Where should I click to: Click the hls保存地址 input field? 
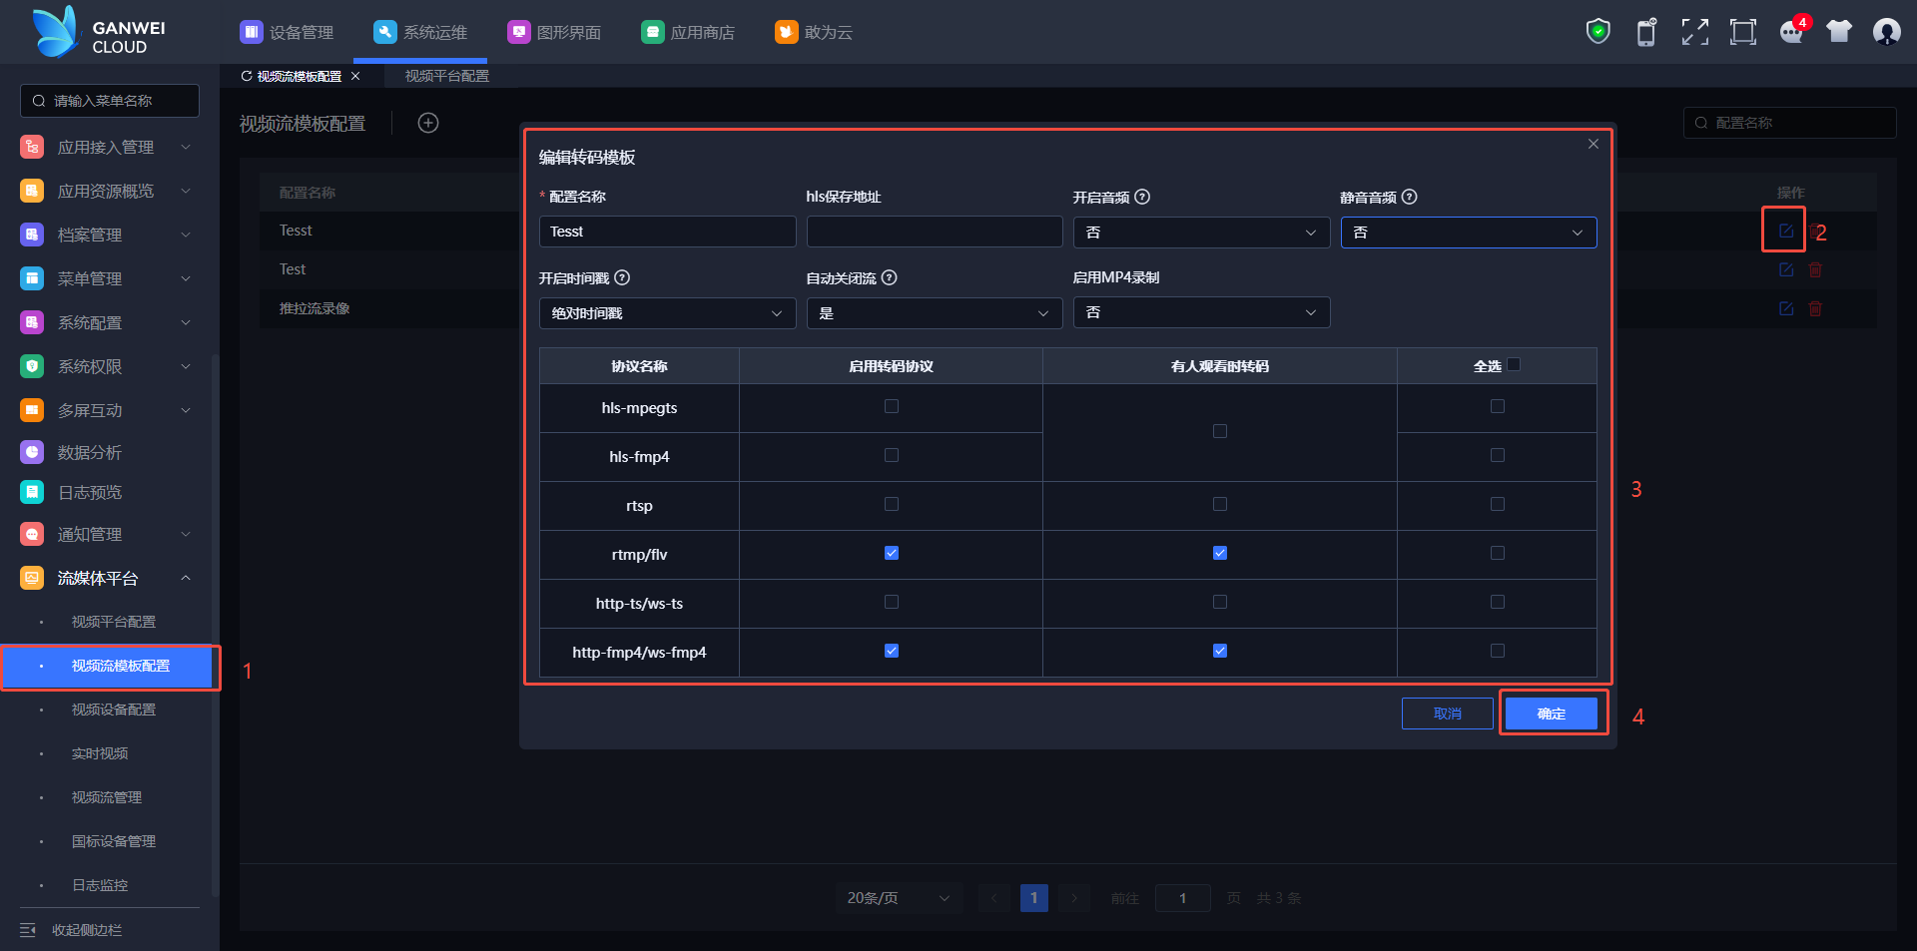coord(934,232)
